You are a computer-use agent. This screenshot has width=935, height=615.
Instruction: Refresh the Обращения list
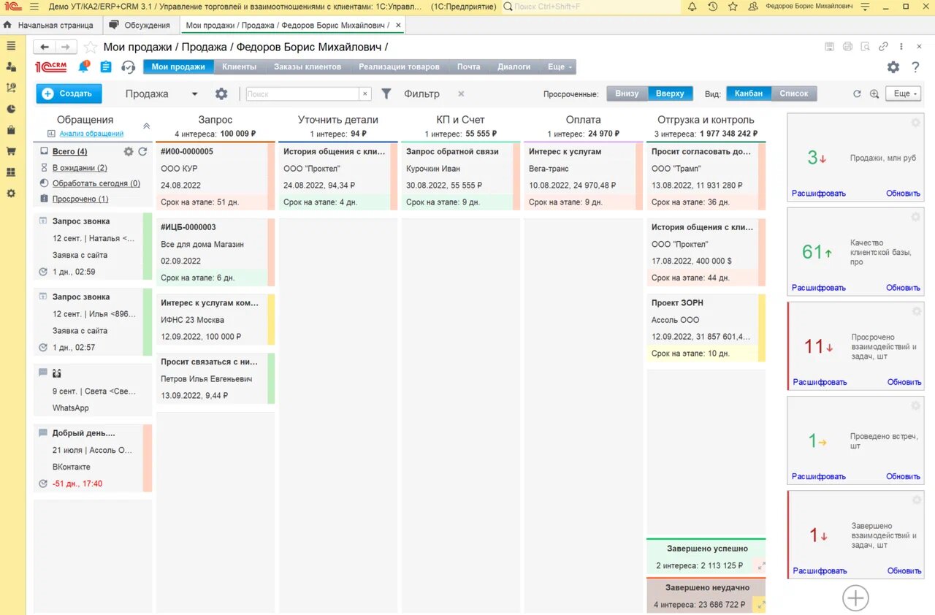[x=143, y=151]
